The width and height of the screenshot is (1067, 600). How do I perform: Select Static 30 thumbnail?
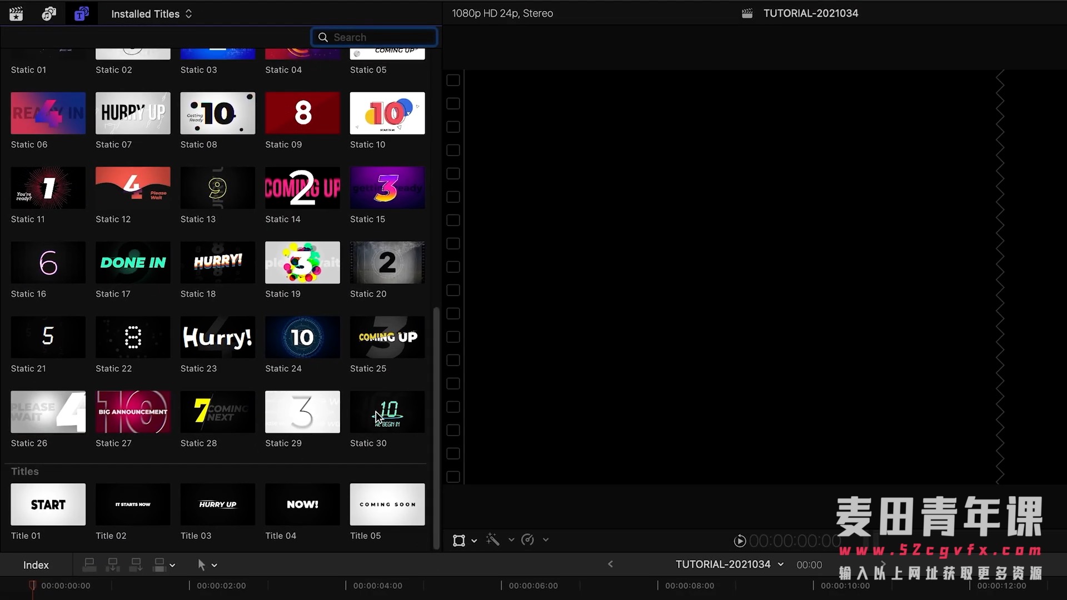(387, 412)
